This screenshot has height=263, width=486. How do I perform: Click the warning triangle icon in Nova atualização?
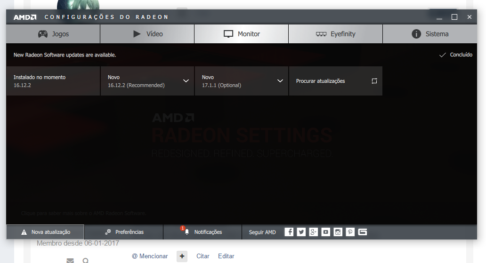point(24,232)
